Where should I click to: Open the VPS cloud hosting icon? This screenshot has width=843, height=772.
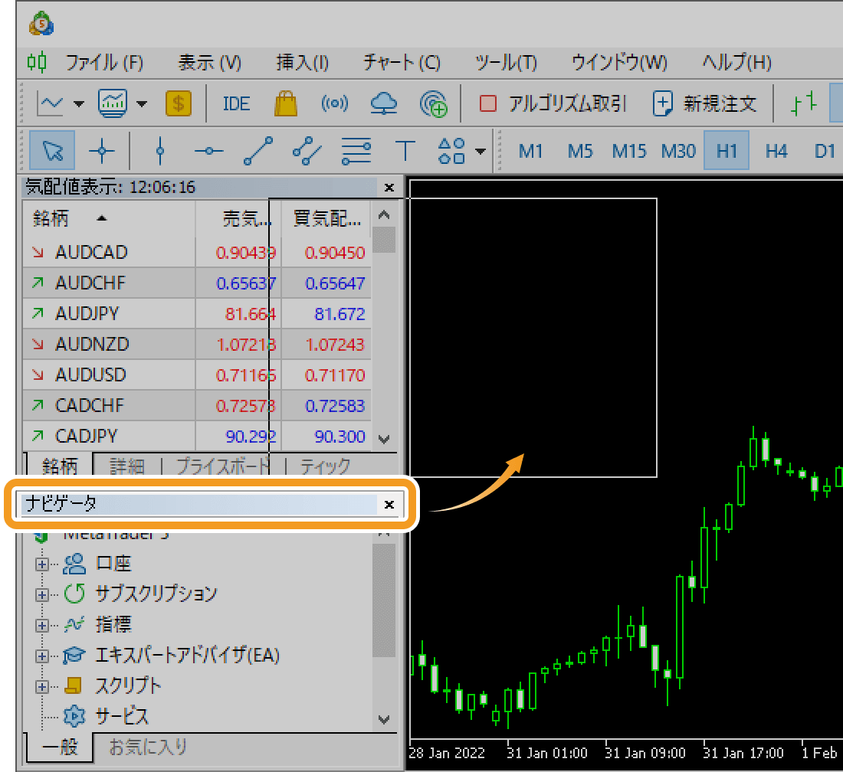[384, 103]
